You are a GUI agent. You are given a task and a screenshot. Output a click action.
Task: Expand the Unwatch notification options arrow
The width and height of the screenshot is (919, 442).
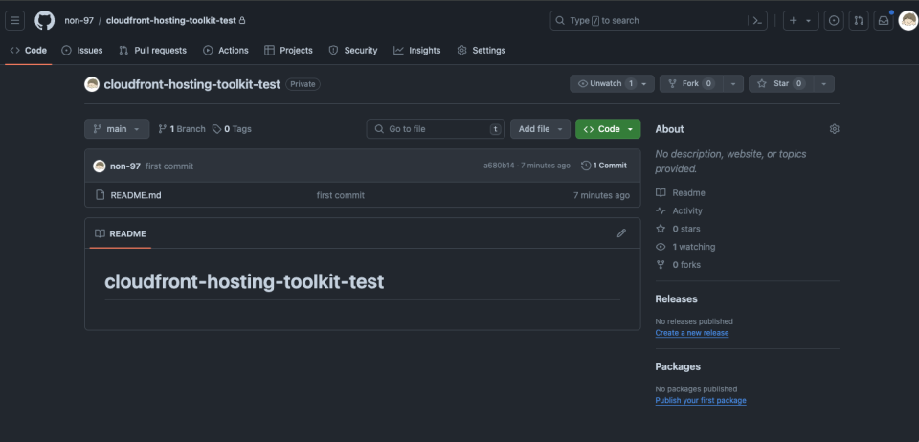click(645, 84)
